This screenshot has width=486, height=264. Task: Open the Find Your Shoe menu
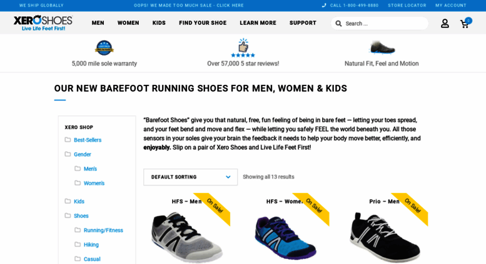[x=203, y=23]
